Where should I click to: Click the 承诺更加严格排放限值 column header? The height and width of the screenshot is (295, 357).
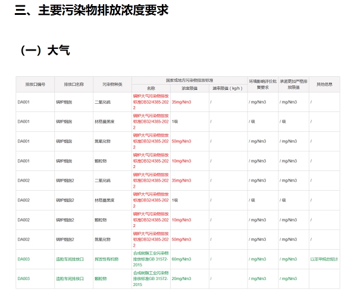point(293,84)
